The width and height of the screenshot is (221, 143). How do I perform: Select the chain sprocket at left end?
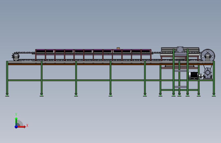pos(16,56)
